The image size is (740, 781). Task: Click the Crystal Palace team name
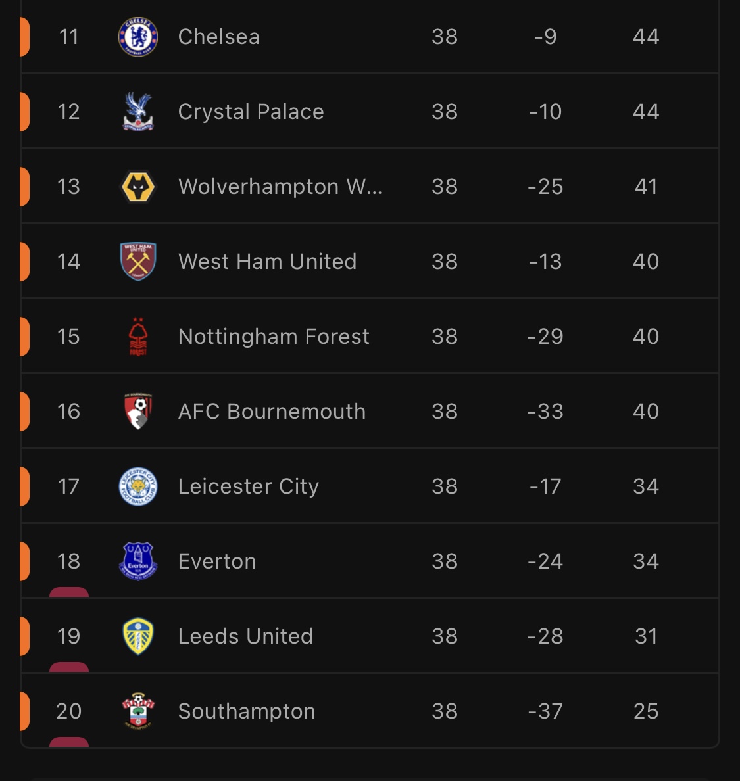pyautogui.click(x=251, y=112)
